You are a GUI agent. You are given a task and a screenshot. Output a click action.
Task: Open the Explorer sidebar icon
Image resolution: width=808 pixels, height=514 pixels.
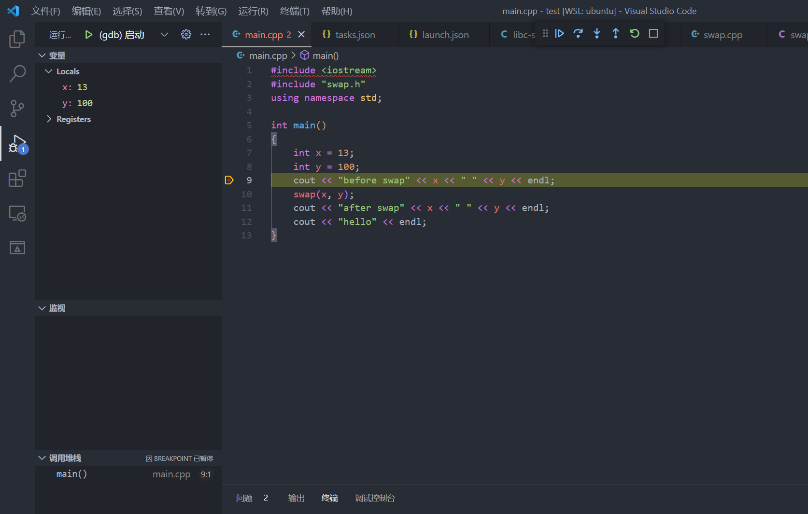17,39
